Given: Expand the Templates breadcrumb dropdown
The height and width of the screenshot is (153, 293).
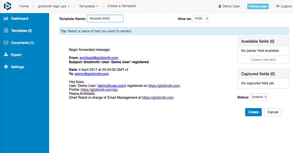Looking at the screenshot, I should pos(88,6).
